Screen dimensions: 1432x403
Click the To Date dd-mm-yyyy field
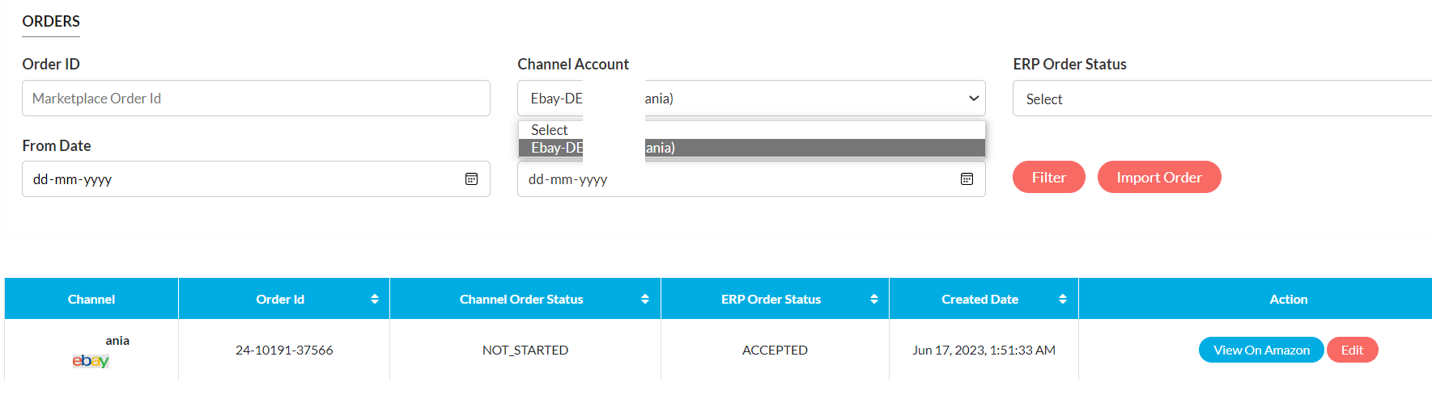(x=729, y=179)
